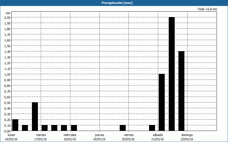Click the 1,00 value on the y-axis

coord(7,74)
